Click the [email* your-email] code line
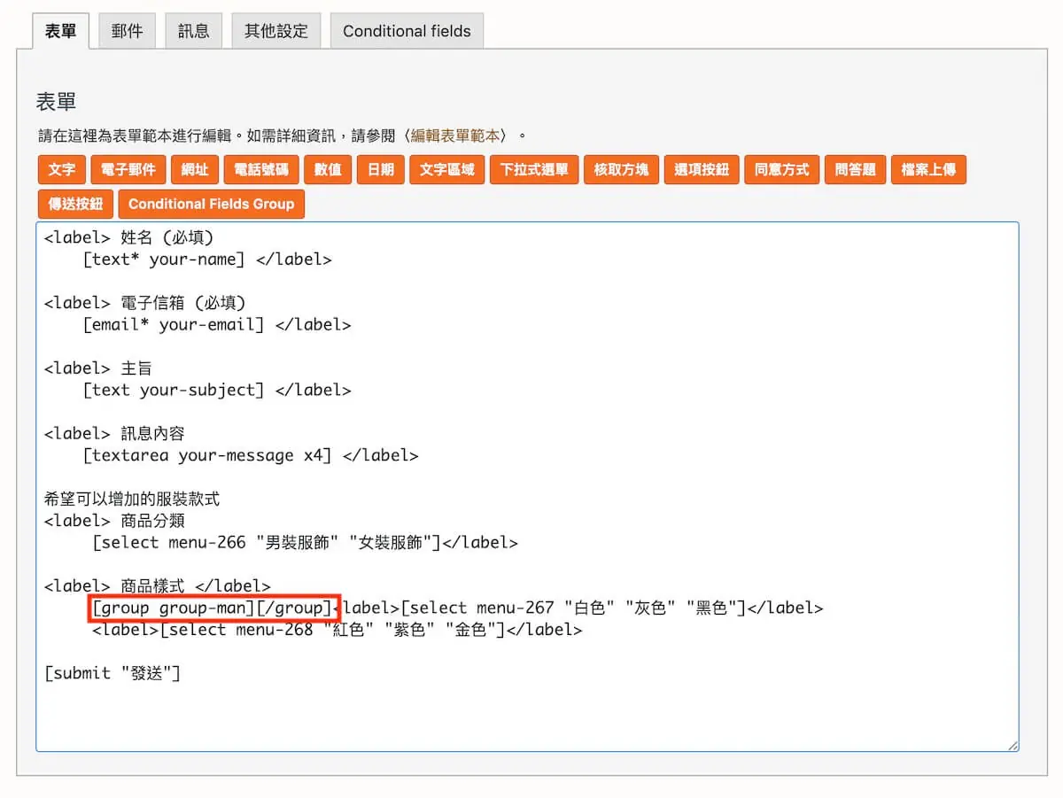The width and height of the screenshot is (1063, 798). [217, 325]
